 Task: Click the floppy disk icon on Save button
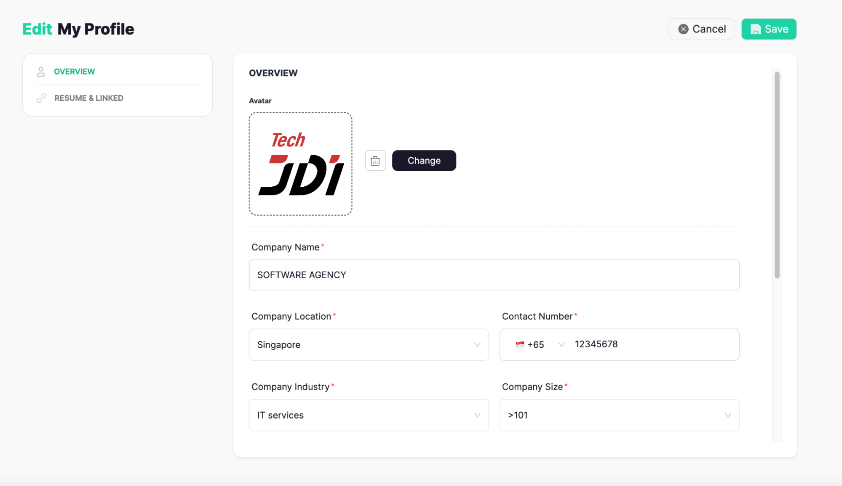click(755, 29)
